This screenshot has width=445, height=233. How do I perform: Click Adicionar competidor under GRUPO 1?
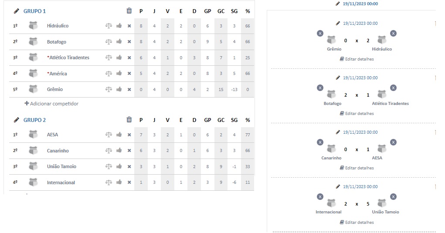(x=51, y=104)
